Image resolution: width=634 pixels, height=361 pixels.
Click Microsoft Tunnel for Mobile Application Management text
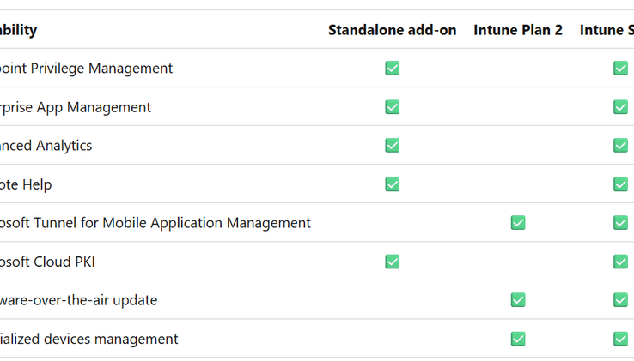[x=155, y=223]
